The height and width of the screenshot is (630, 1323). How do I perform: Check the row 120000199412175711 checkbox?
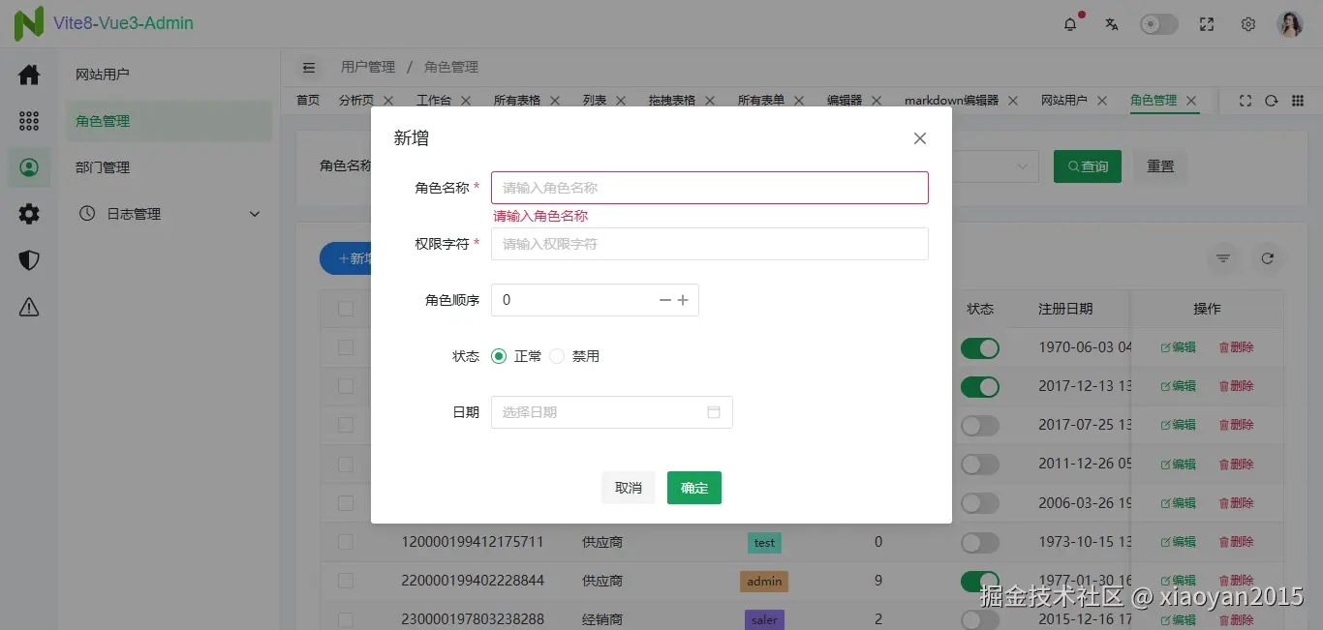click(x=346, y=542)
